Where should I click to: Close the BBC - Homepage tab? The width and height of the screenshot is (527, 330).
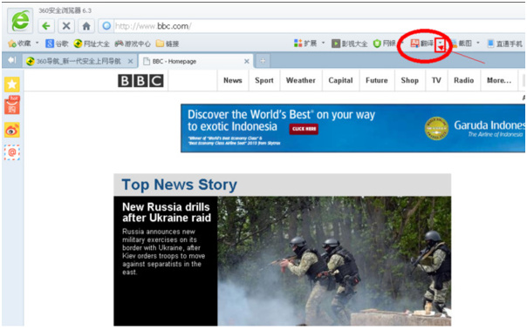pyautogui.click(x=247, y=61)
